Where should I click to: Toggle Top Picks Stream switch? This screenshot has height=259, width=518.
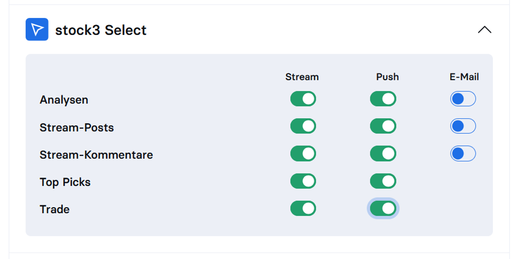click(303, 181)
